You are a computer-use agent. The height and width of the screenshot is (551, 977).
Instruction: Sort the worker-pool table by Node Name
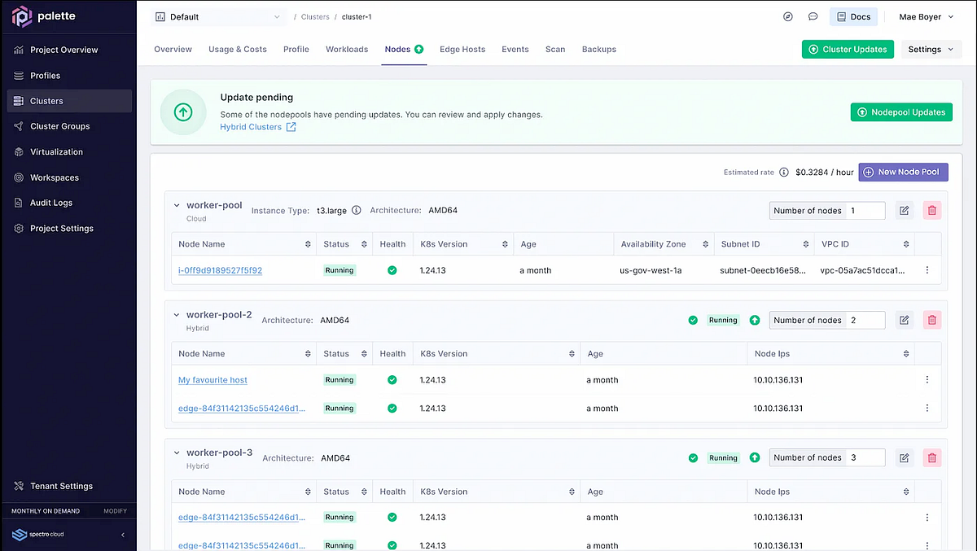click(308, 244)
